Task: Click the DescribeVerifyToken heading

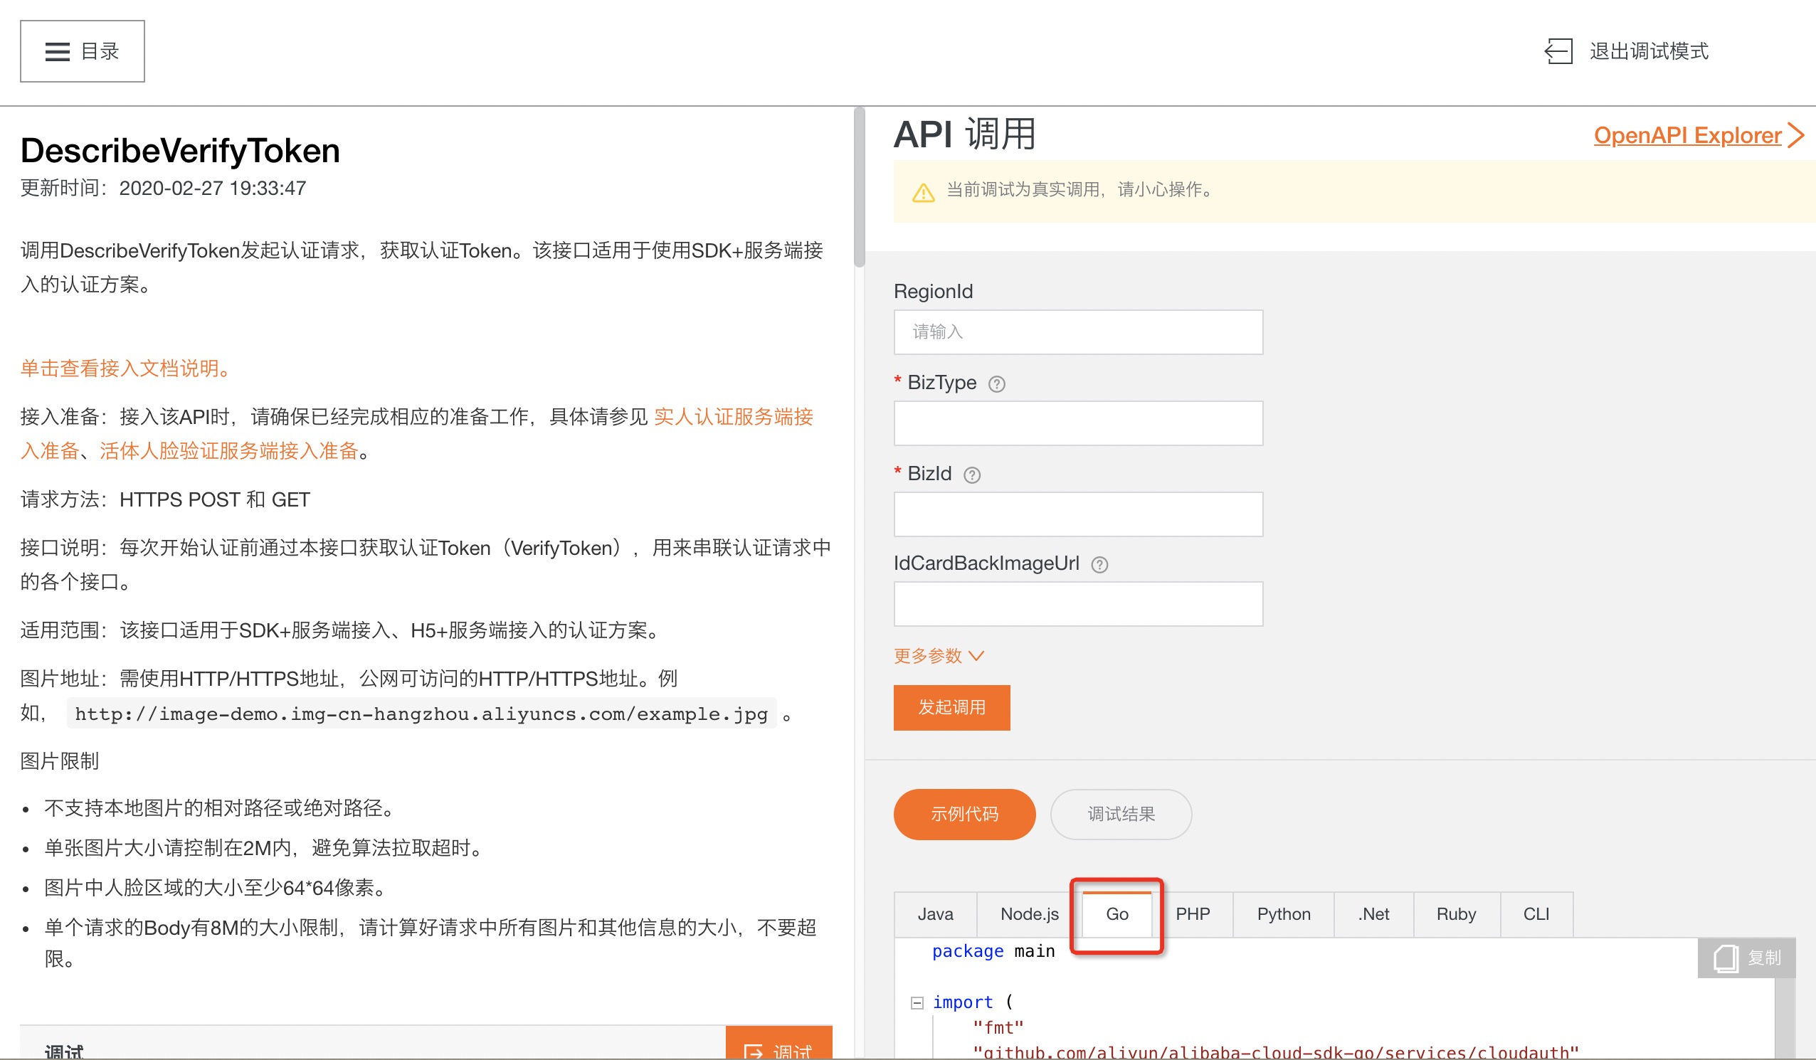Action: (180, 151)
